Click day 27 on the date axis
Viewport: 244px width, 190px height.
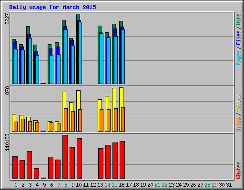200,185
